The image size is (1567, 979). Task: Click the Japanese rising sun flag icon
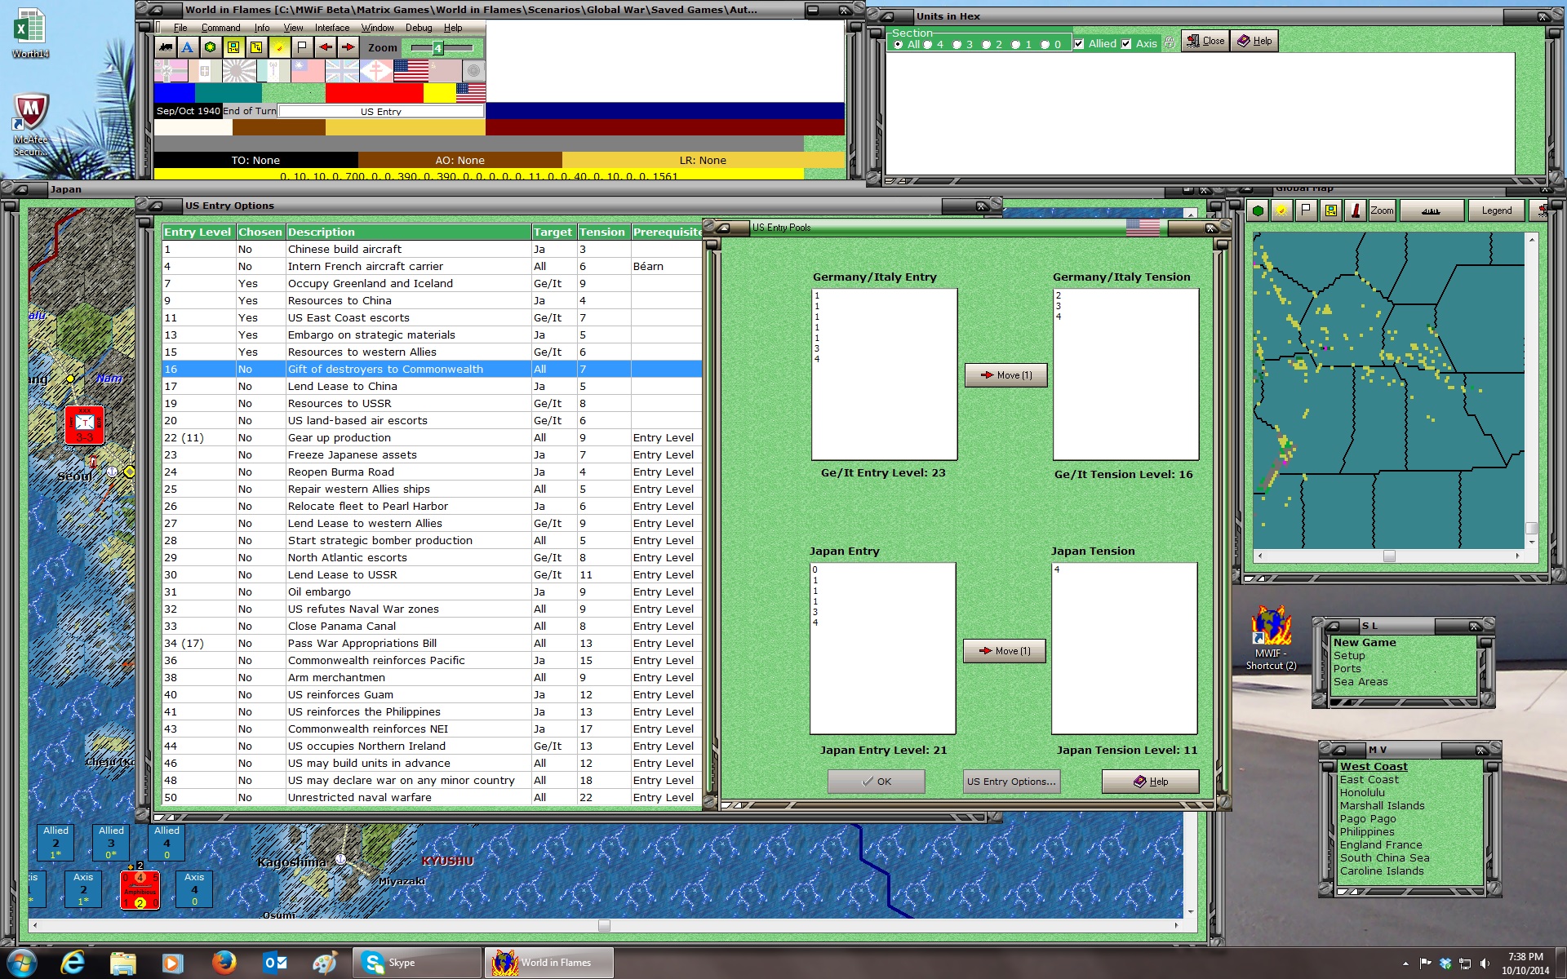click(x=237, y=71)
